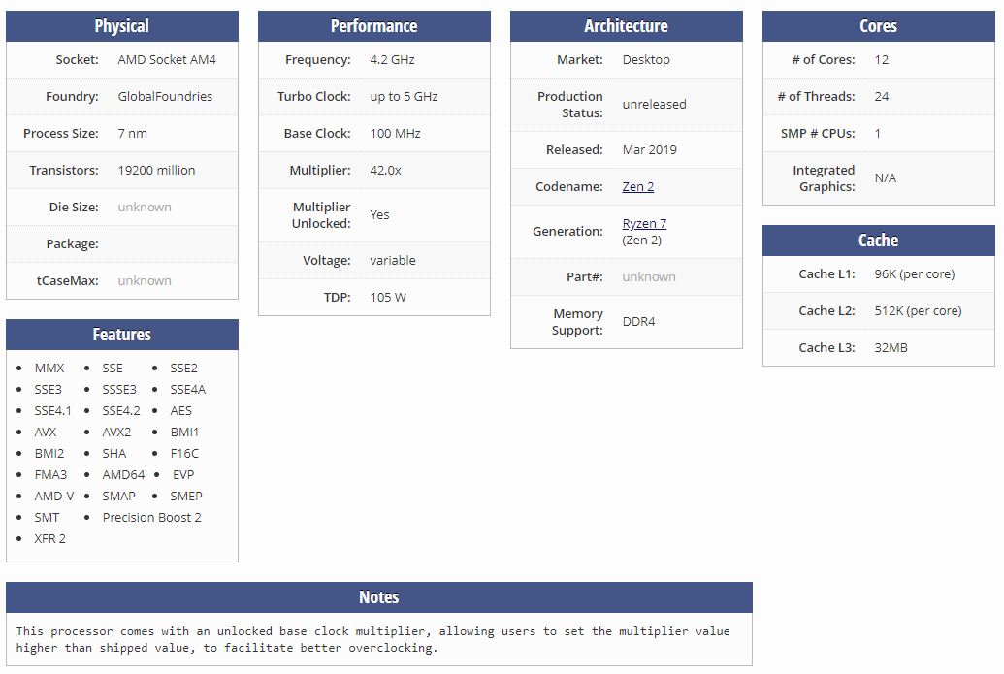The height and width of the screenshot is (674, 1004).
Task: Select the 'unreleased' production status
Action: coord(654,105)
